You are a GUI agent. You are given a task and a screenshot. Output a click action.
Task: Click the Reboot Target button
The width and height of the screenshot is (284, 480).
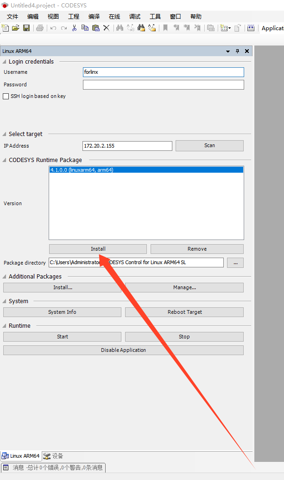coord(184,312)
